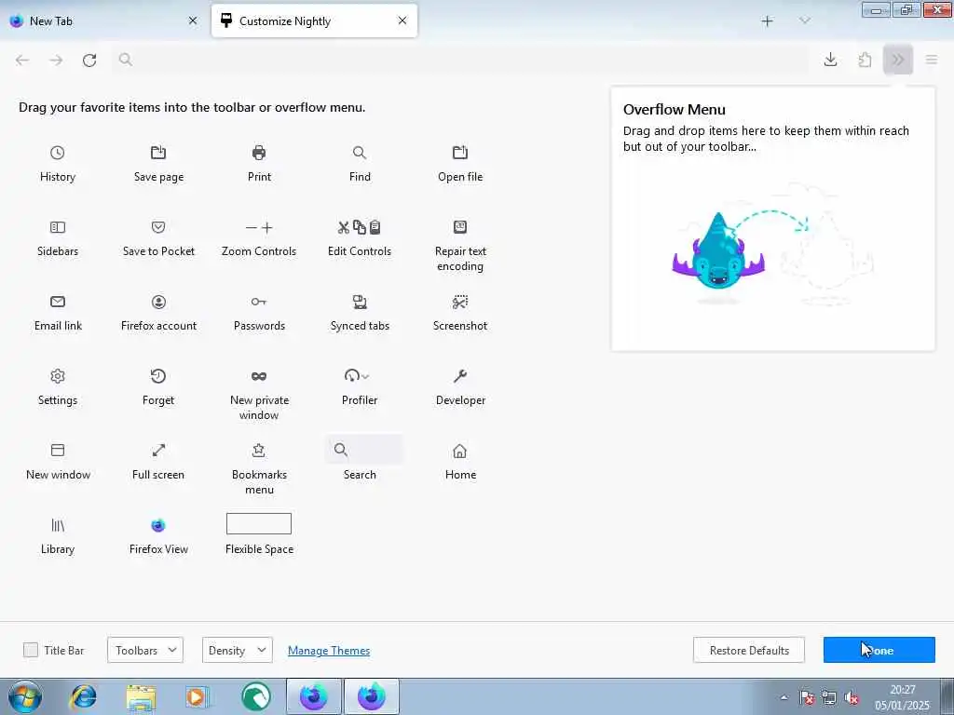
Task: Select the Full screen icon
Action: [158, 451]
